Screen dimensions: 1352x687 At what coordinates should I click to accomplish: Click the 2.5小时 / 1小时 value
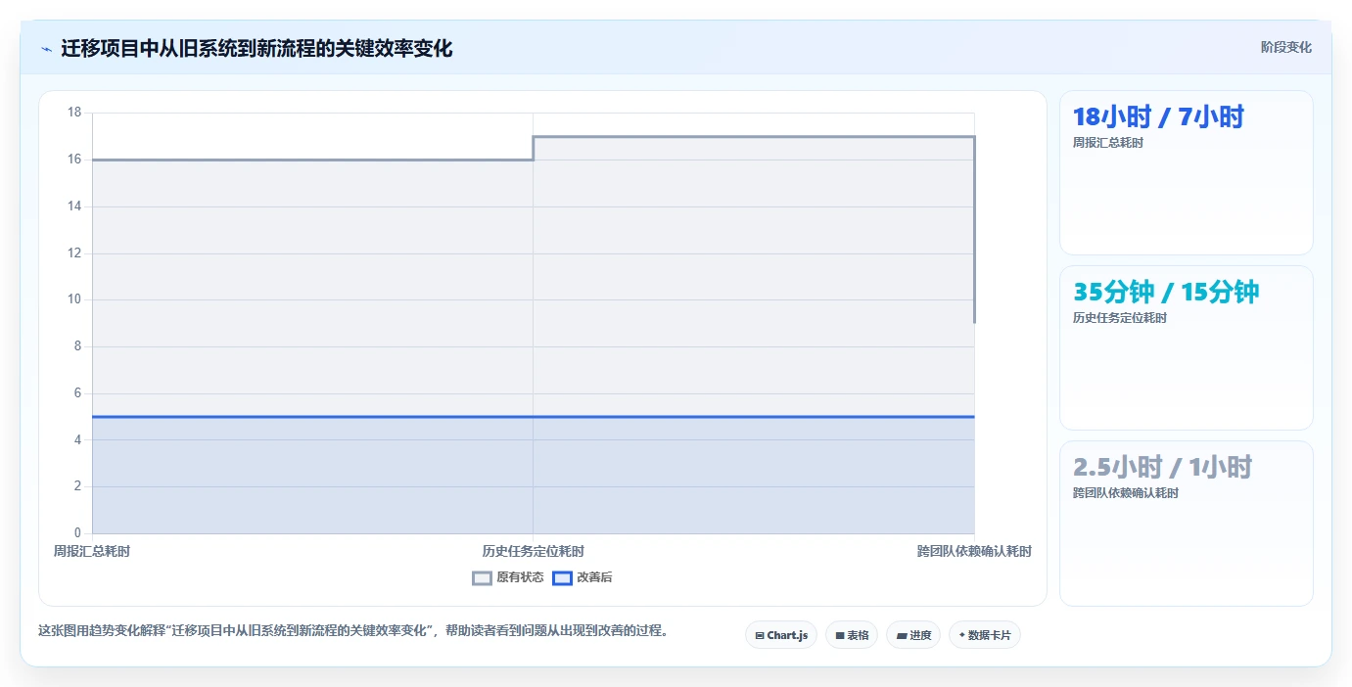(1162, 467)
